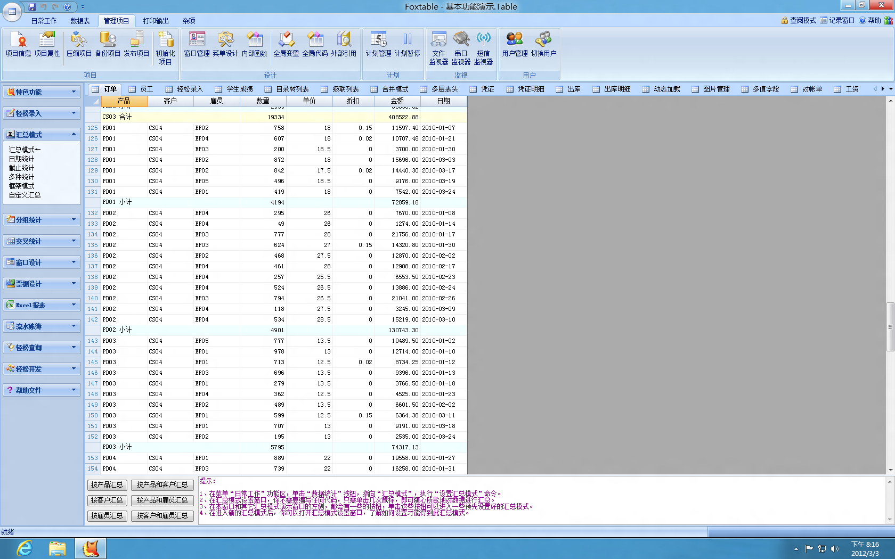Click 发布项目 publish project icon
The height and width of the screenshot is (559, 895).
click(136, 44)
